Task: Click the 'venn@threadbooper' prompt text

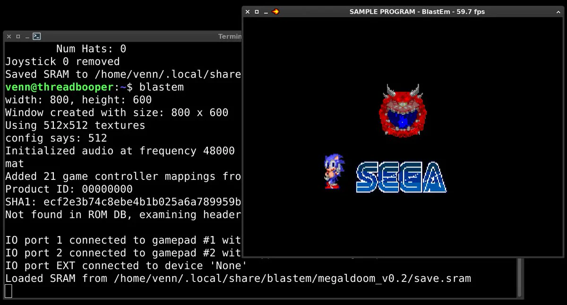Action: pyautogui.click(x=60, y=87)
